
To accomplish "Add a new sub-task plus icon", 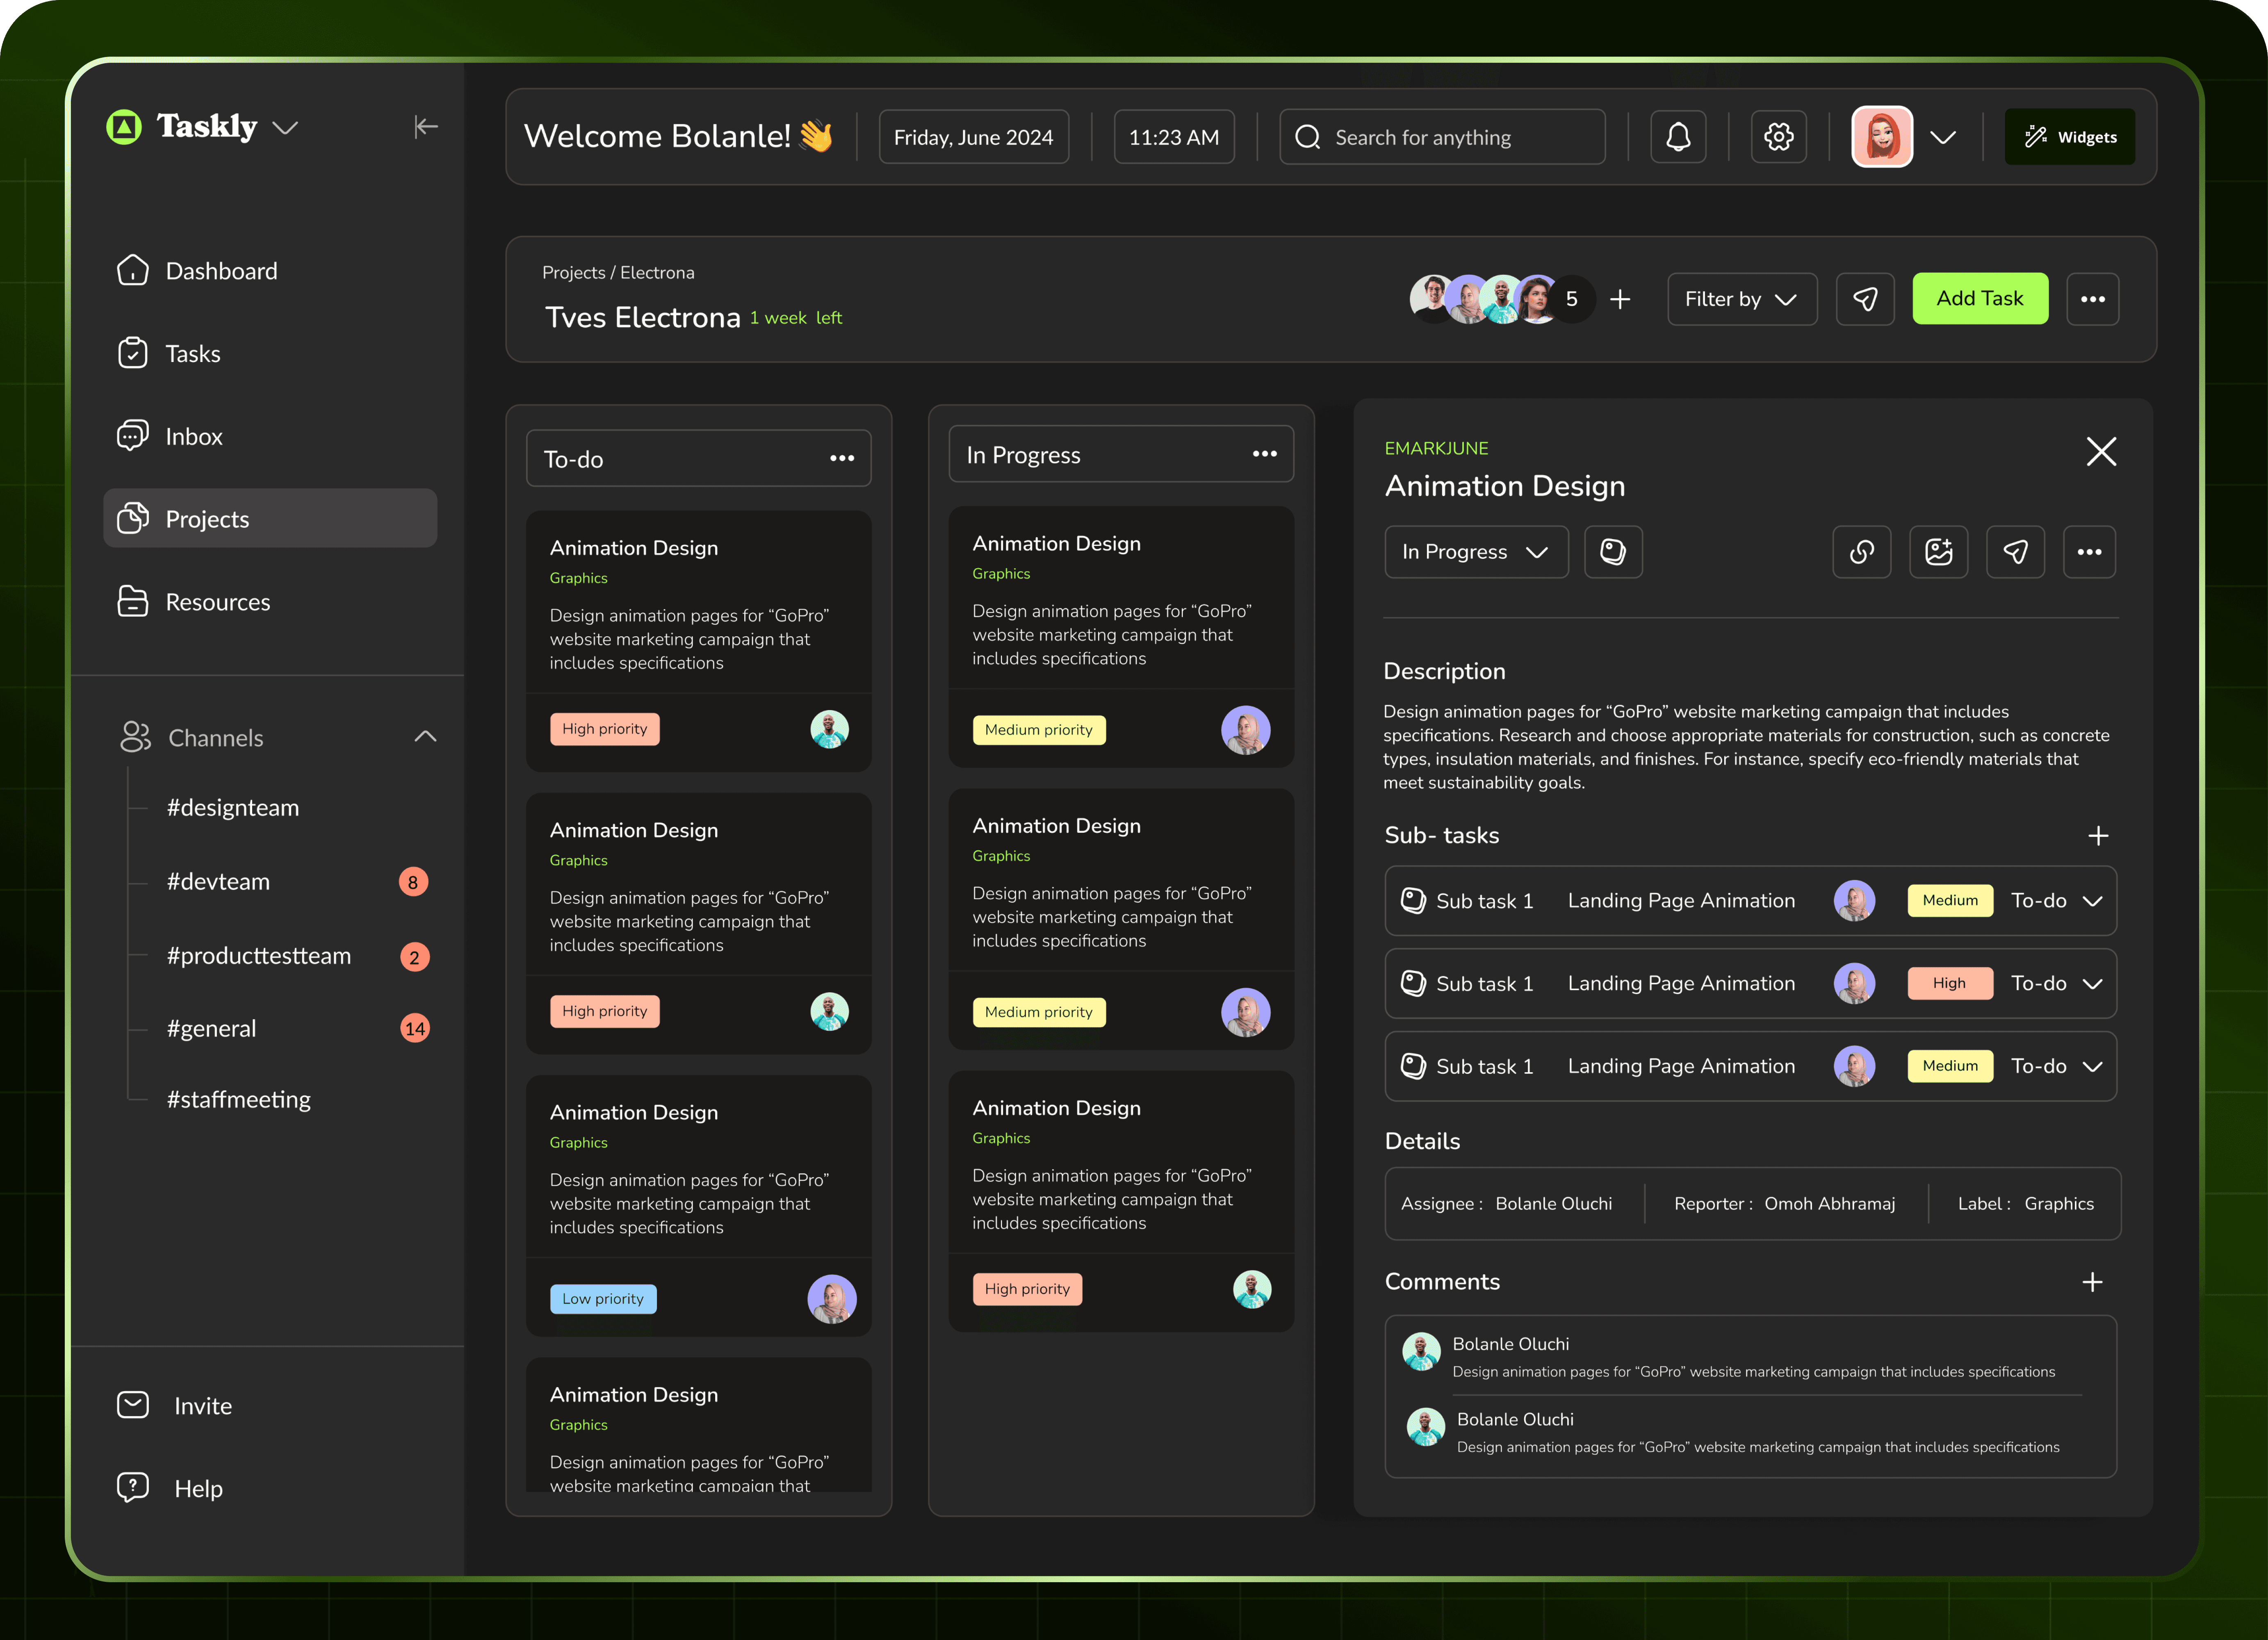I will coord(2098,836).
